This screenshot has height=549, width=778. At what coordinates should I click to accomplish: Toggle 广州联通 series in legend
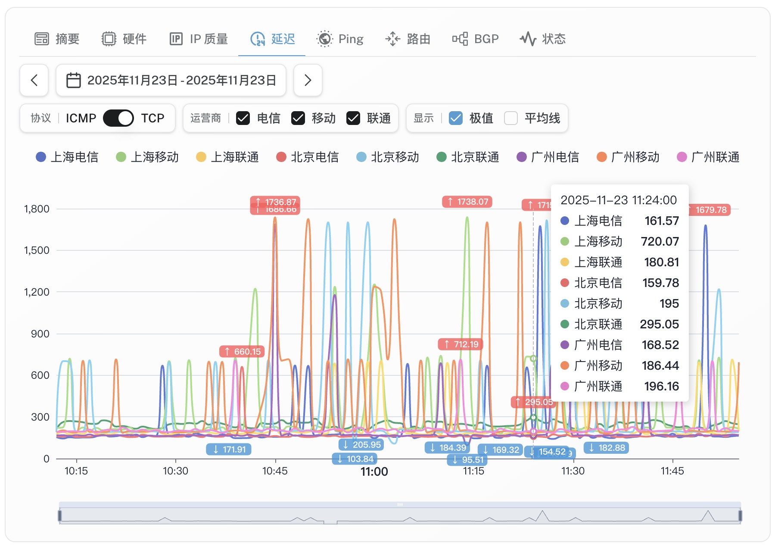[x=708, y=157]
